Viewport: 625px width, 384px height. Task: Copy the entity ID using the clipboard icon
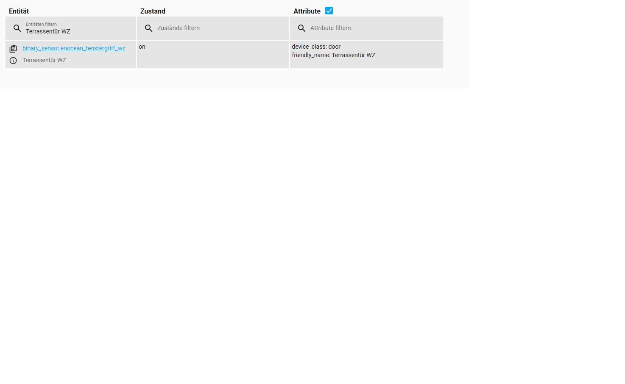[x=13, y=49]
